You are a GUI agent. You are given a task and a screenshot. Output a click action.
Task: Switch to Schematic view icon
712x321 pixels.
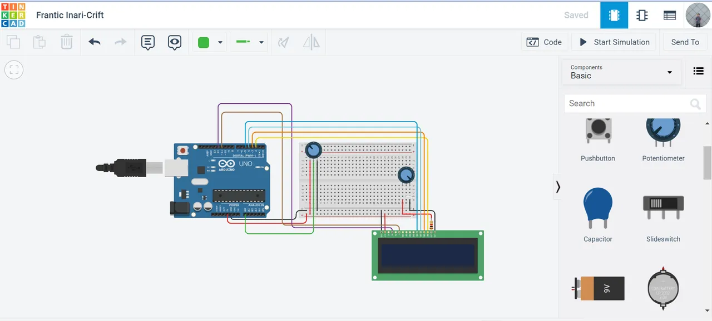642,16
